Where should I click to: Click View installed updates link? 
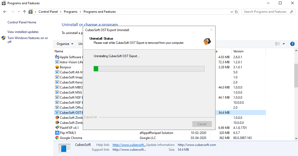pos(23,32)
